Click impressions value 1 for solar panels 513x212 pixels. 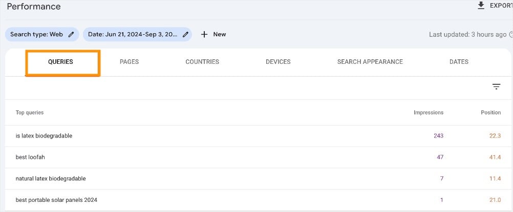click(442, 200)
